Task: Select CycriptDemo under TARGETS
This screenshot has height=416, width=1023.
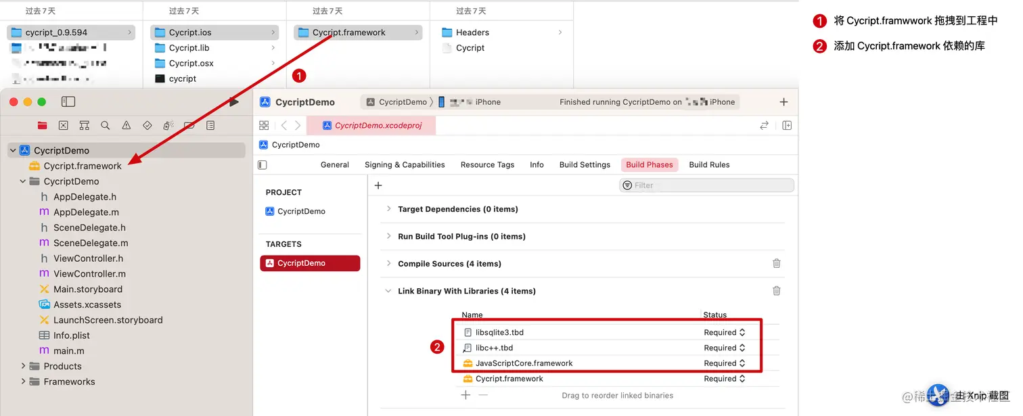Action: click(x=310, y=263)
